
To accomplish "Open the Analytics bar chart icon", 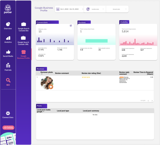I will (8, 38).
